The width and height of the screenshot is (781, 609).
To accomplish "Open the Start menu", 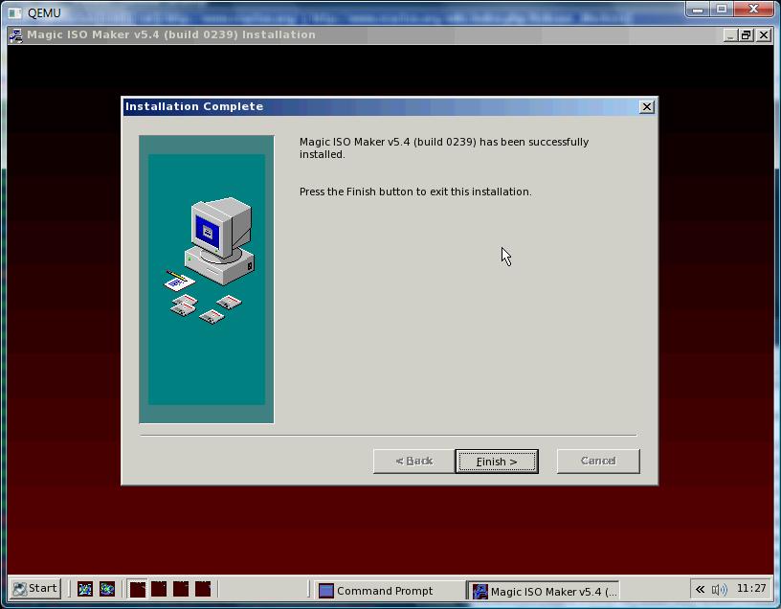I will tap(35, 589).
